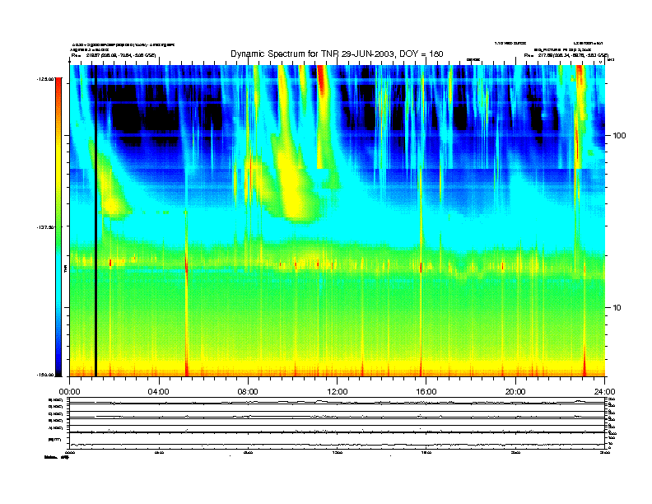Click the topmost line-plot panel below the spectrogram
Screen dimensions: 652x504
tap(338, 401)
